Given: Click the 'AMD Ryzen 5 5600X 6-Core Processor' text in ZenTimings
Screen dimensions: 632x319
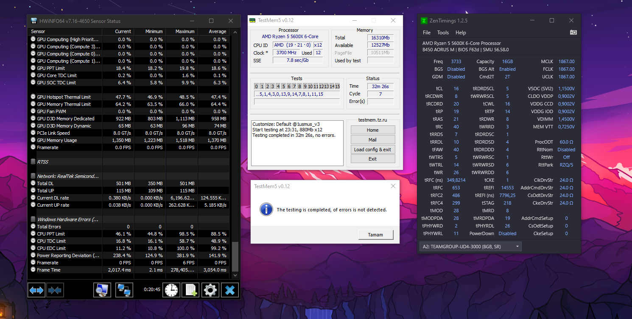Looking at the screenshot, I should 461,43.
